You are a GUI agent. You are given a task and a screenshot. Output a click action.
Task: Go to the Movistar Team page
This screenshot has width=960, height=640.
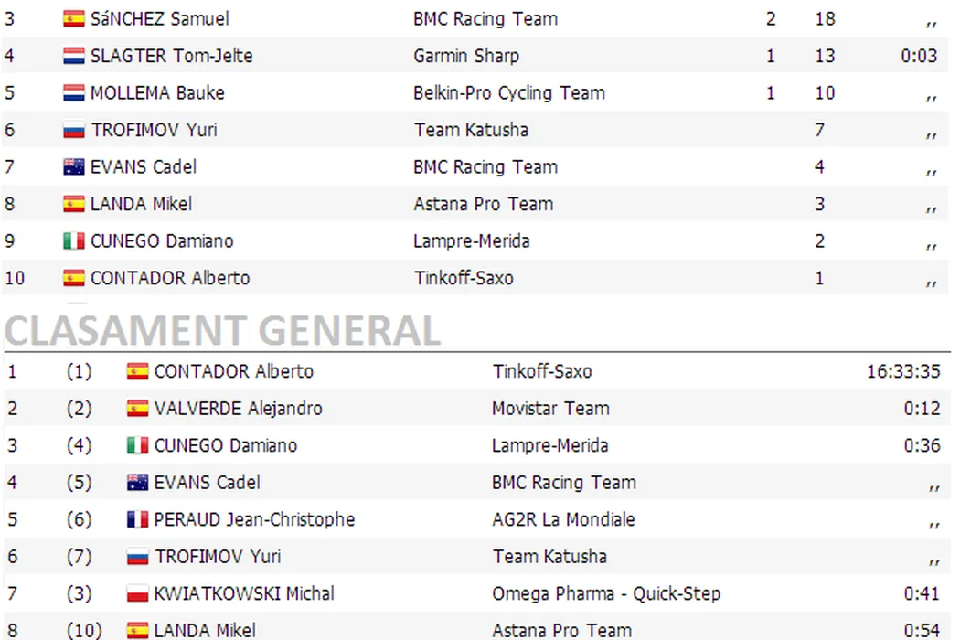click(x=550, y=409)
